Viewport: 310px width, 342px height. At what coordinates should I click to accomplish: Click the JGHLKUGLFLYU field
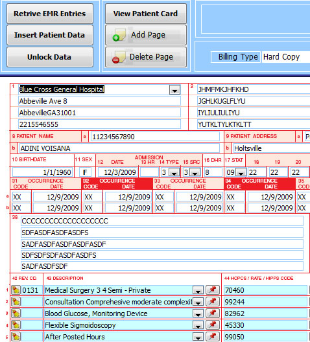tap(254, 101)
